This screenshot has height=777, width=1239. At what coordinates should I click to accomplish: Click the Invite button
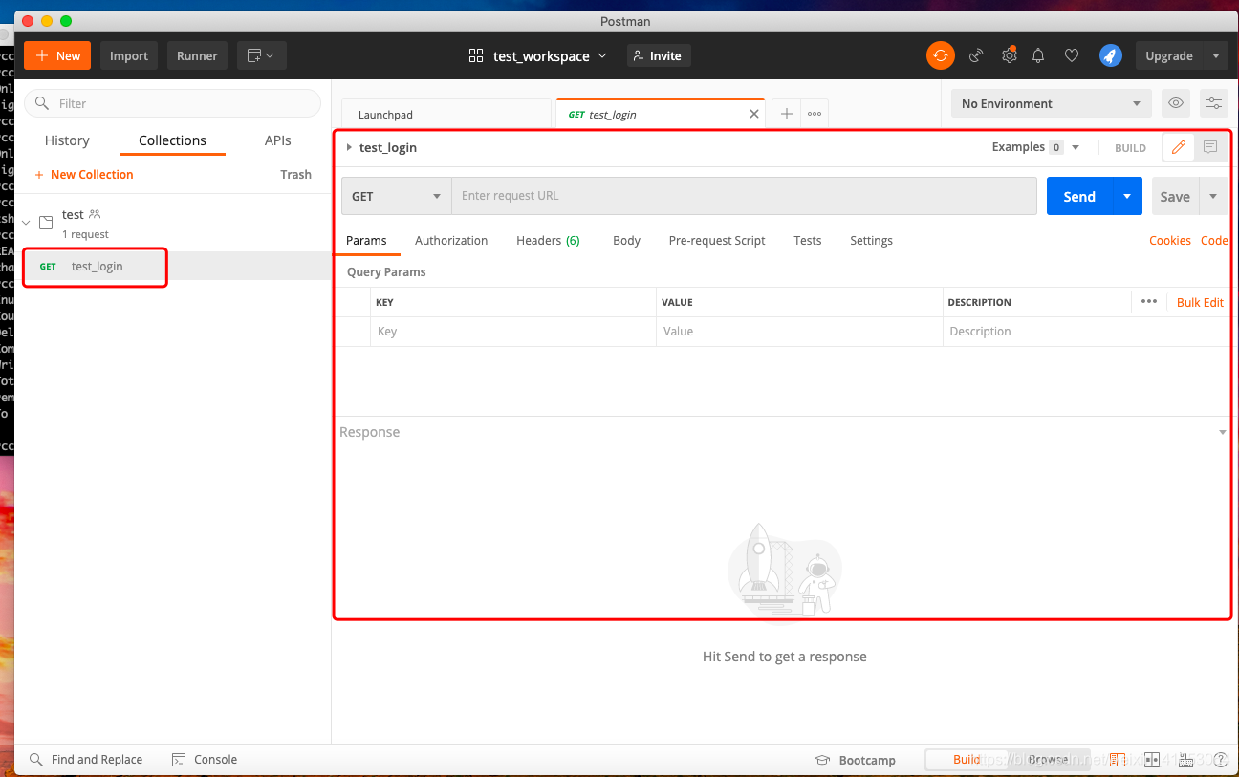click(x=658, y=55)
